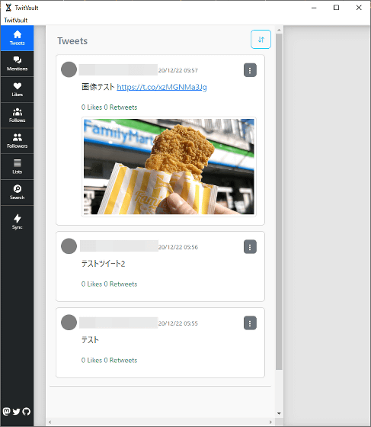The height and width of the screenshot is (427, 371).
Task: Click the scrollbar up arrow
Action: 279,30
